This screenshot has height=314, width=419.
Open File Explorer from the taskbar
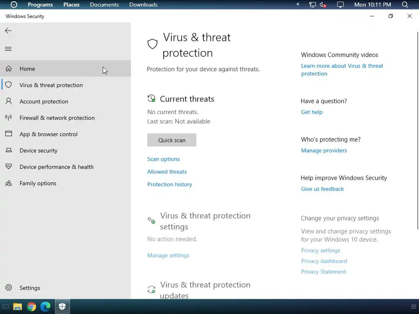(x=18, y=307)
